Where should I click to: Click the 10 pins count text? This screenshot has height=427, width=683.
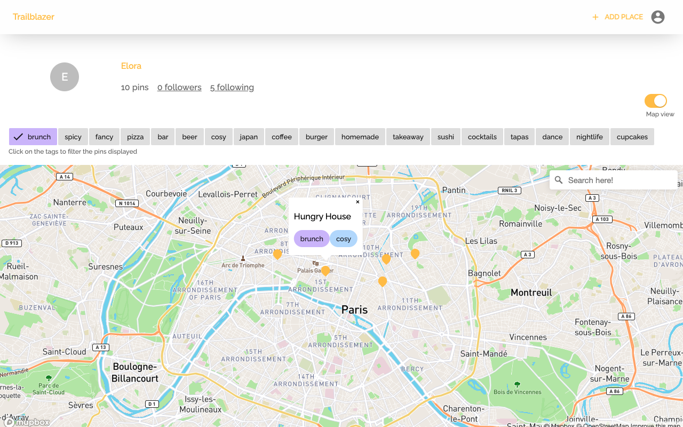tap(134, 88)
